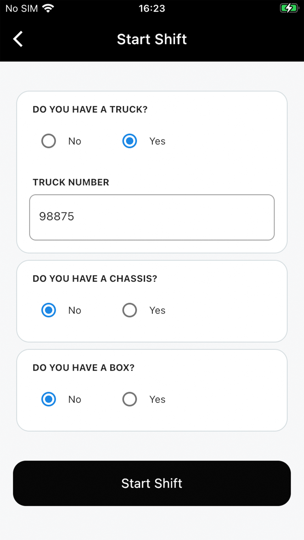Tap the Wi-Fi signal status icon
This screenshot has height=540, width=304.
[x=48, y=8]
